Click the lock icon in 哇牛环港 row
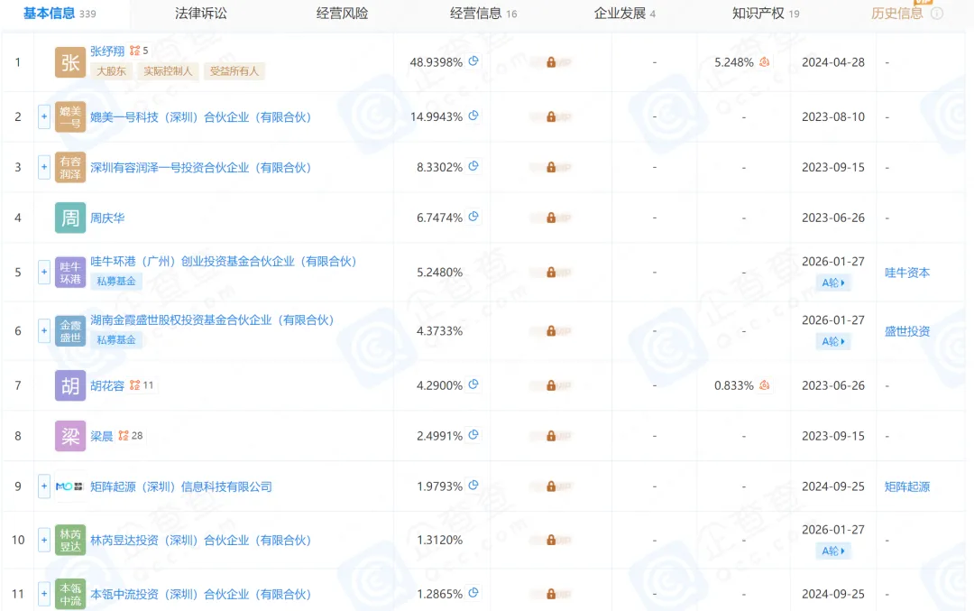The height and width of the screenshot is (611, 974). point(551,273)
